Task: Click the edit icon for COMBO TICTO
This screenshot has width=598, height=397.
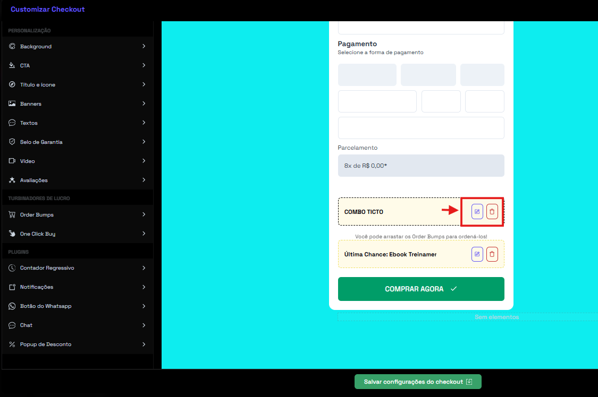Action: point(477,212)
